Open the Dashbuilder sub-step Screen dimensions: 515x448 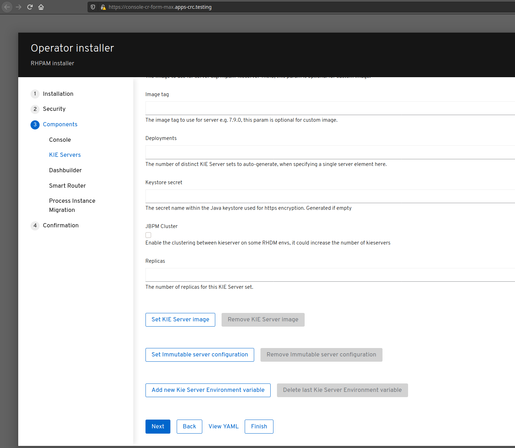(x=65, y=170)
